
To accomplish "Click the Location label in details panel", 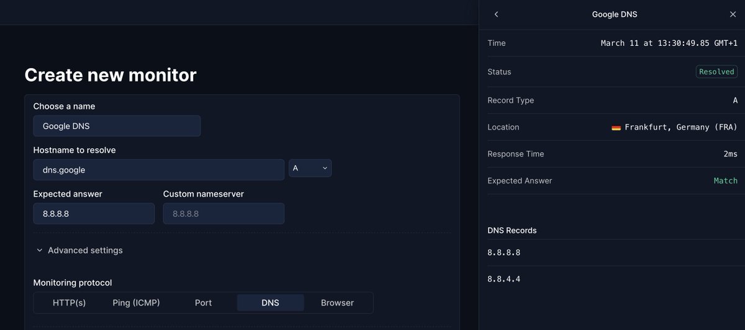I will (503, 127).
